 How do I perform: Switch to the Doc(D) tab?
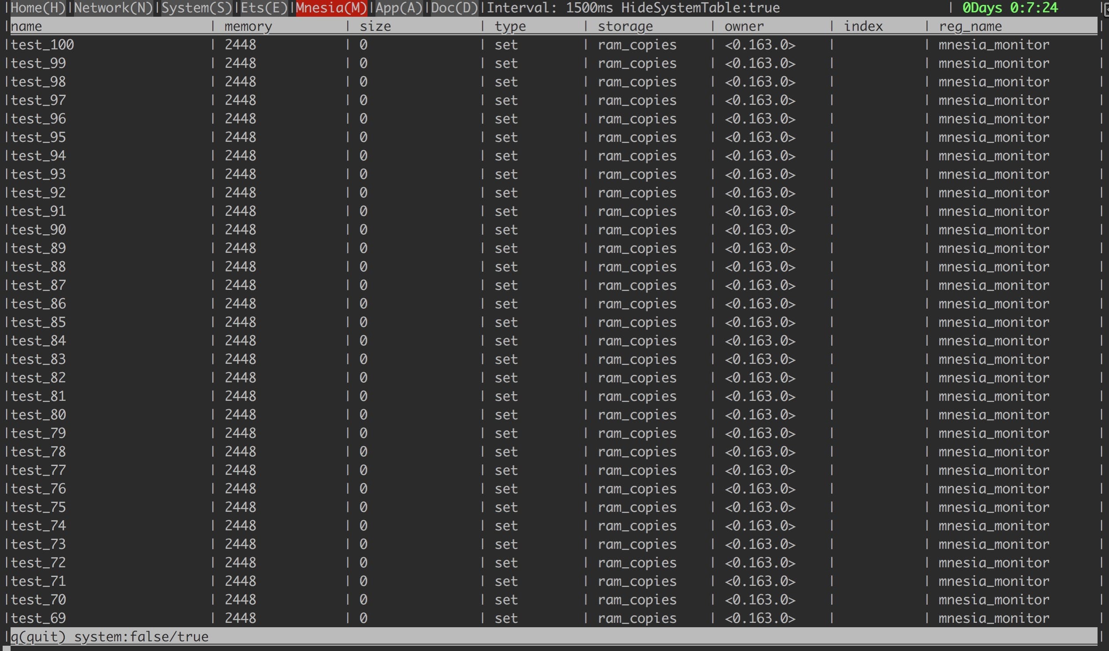[x=454, y=8]
